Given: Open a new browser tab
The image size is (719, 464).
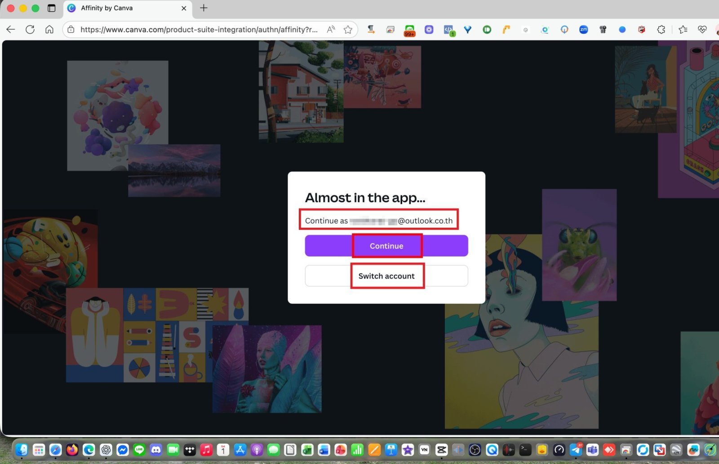Looking at the screenshot, I should 204,8.
